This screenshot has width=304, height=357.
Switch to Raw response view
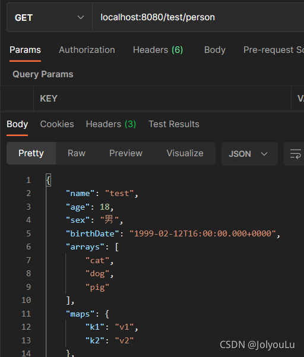(x=77, y=153)
